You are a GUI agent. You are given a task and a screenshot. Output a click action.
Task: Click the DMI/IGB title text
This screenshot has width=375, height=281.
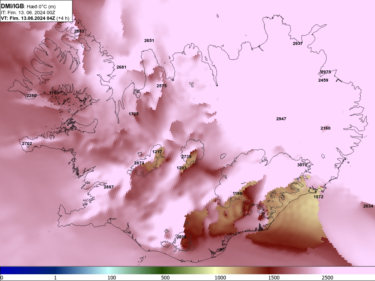12,6
